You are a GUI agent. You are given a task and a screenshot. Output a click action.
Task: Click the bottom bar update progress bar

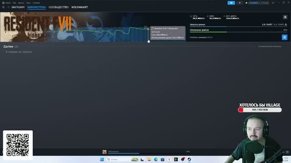pos(149,153)
